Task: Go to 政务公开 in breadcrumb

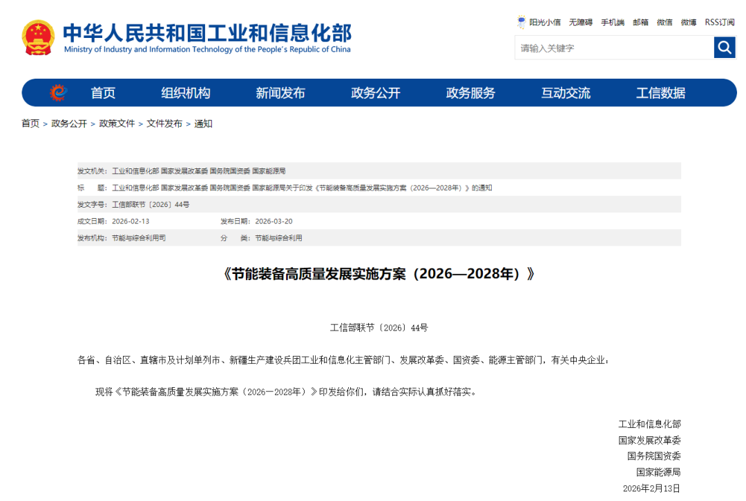Action: point(69,124)
